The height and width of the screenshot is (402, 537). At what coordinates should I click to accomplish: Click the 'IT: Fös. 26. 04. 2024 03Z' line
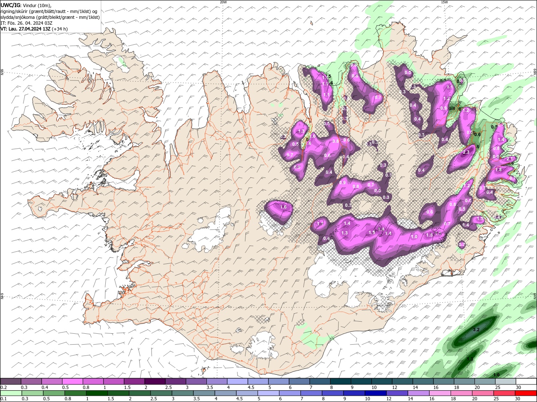[26, 23]
